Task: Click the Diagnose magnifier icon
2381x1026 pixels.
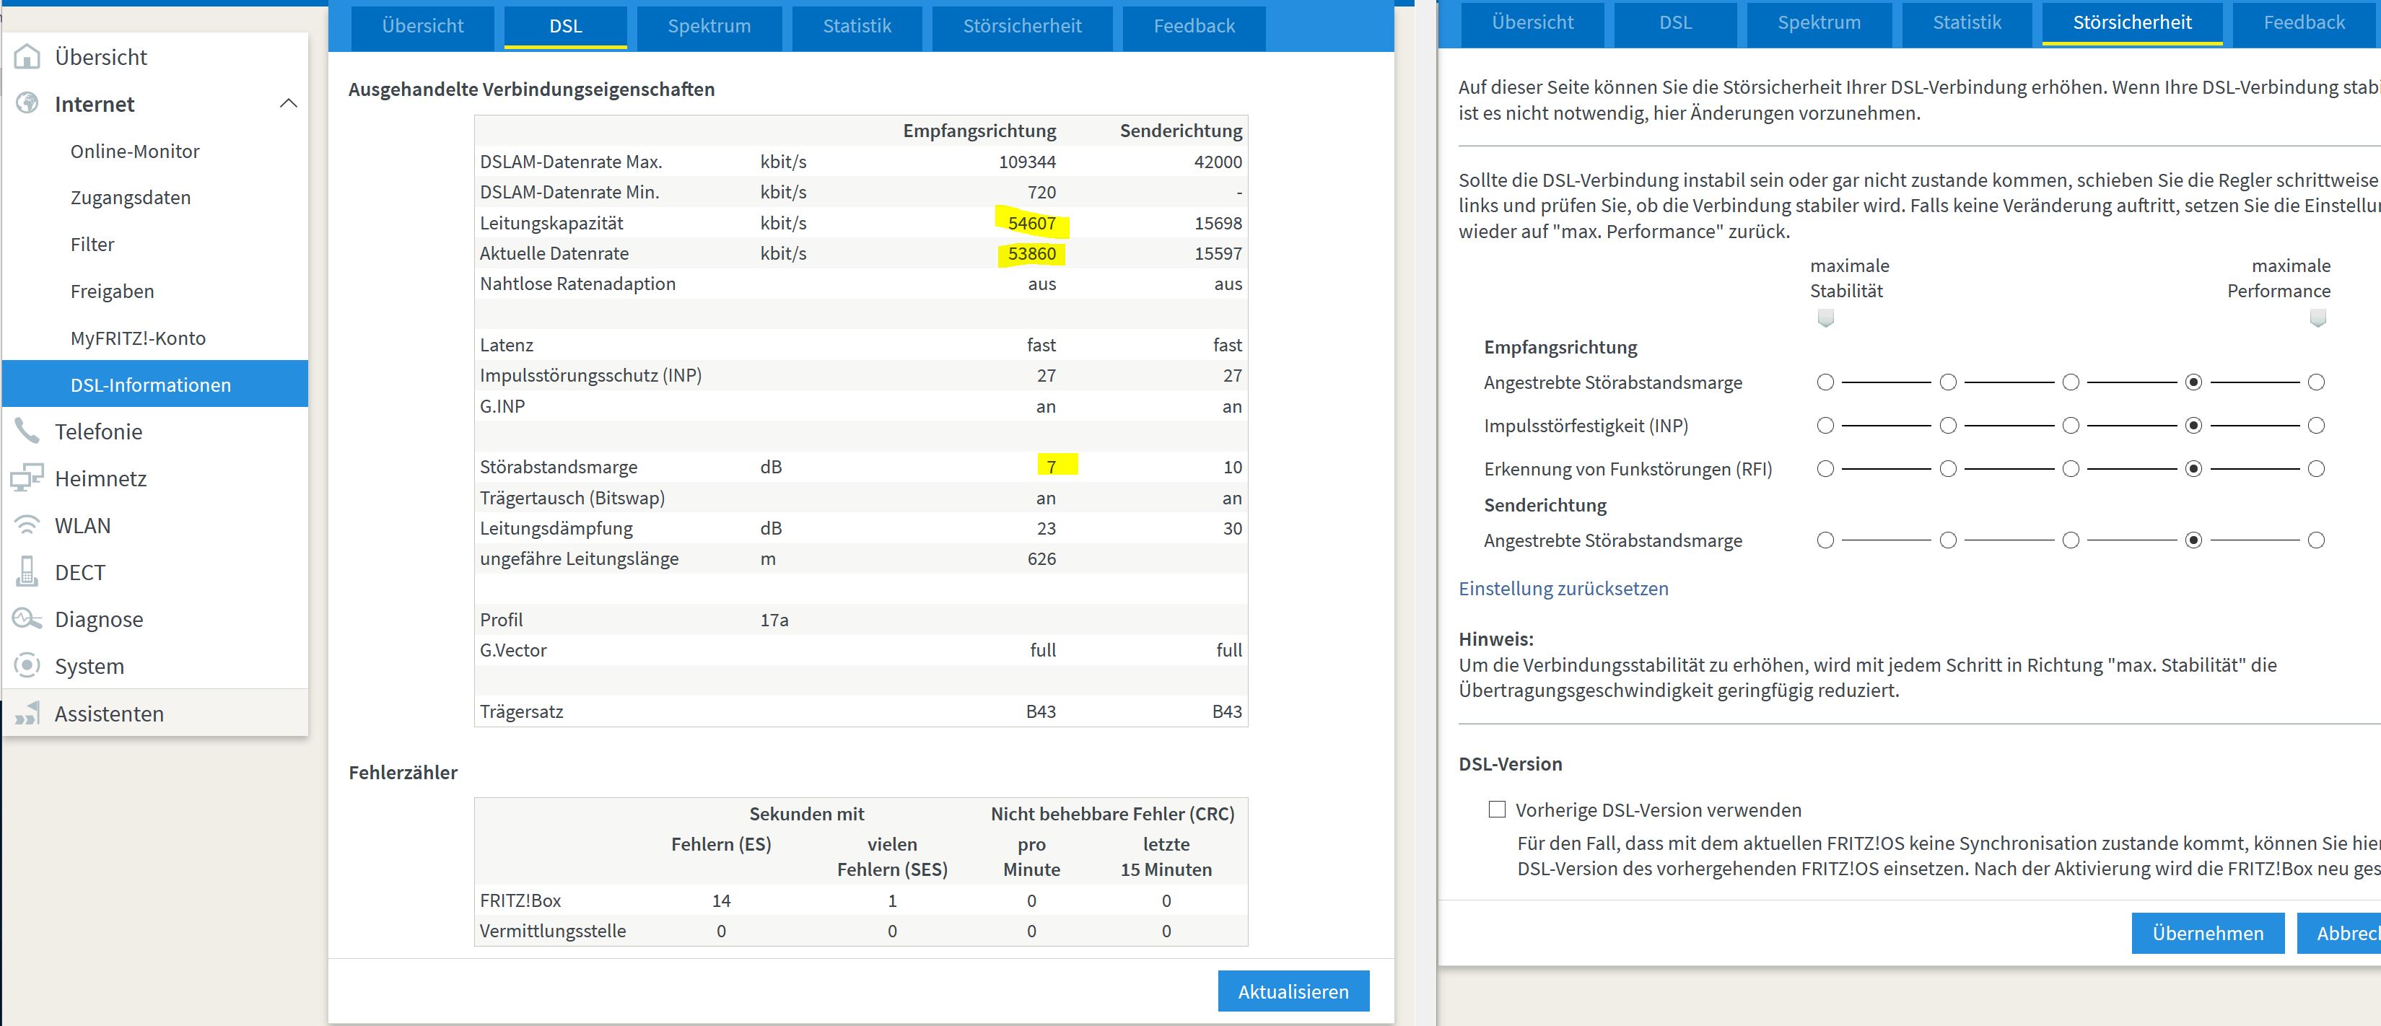Action: click(27, 618)
